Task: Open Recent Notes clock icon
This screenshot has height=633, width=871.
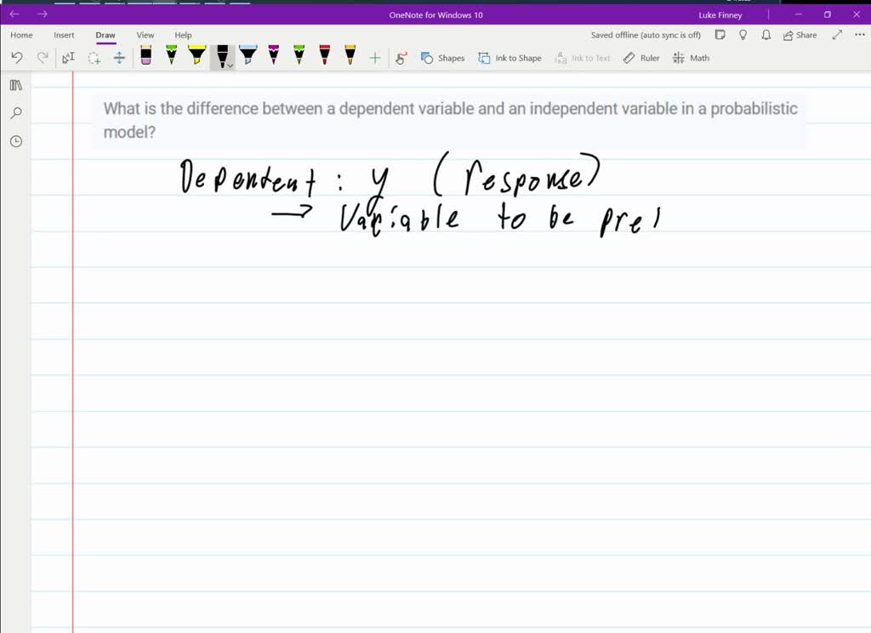Action: coord(15,141)
